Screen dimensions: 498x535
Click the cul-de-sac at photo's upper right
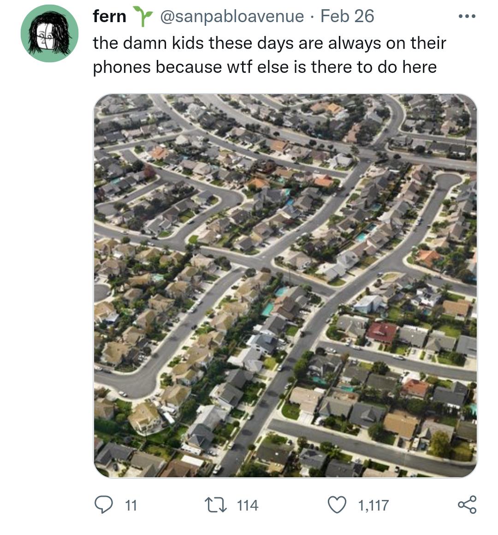coord(448,179)
